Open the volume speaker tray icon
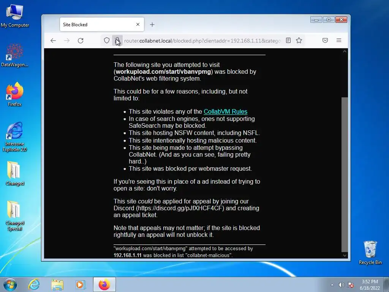This screenshot has width=389, height=292. pyautogui.click(x=342, y=285)
